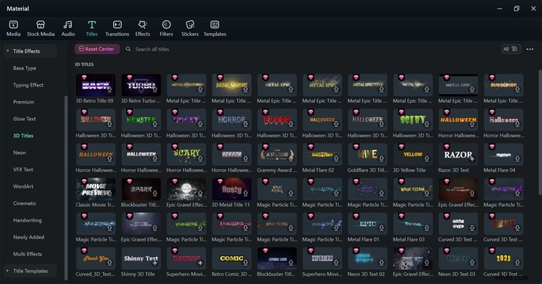
Task: Open the Media tab
Action: [x=14, y=28]
